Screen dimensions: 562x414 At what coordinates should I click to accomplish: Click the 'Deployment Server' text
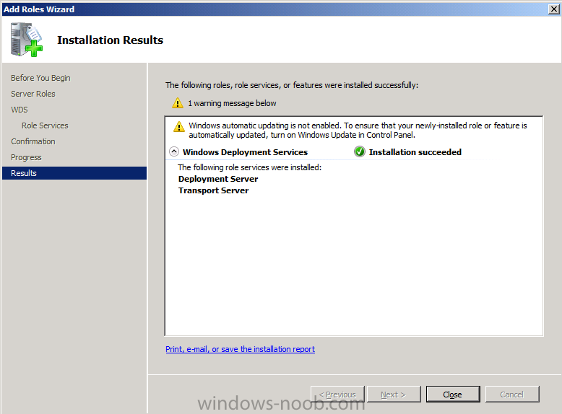(218, 179)
